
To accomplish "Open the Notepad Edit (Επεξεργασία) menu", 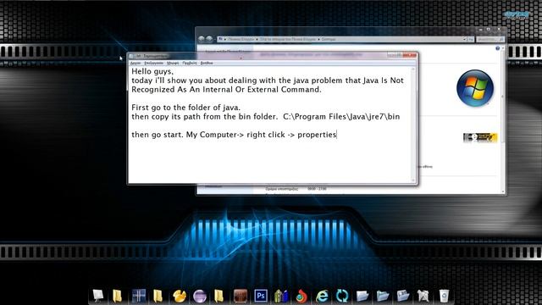I will click(x=153, y=64).
